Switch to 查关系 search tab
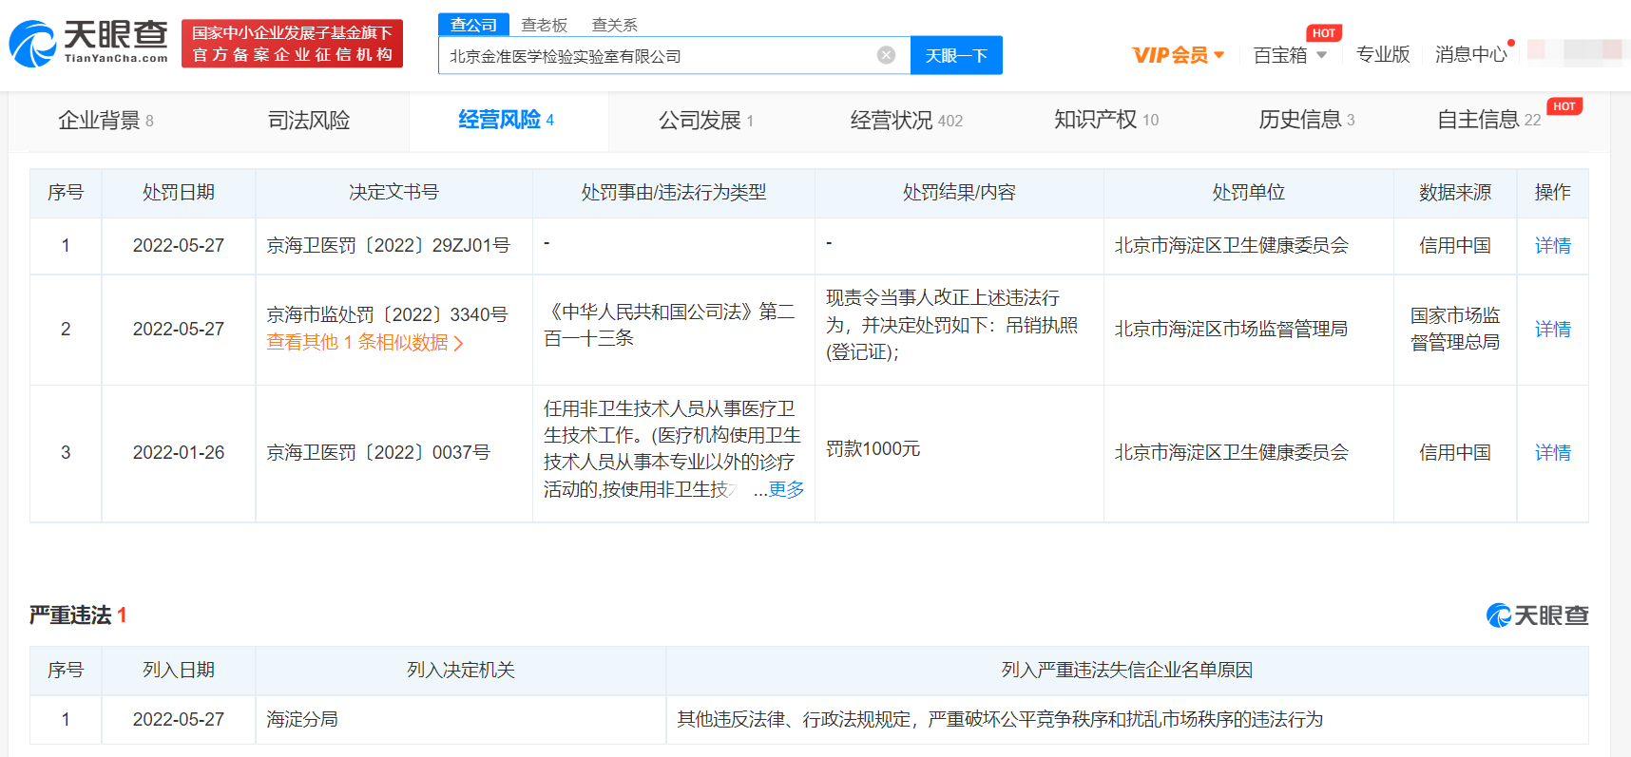 pyautogui.click(x=614, y=25)
